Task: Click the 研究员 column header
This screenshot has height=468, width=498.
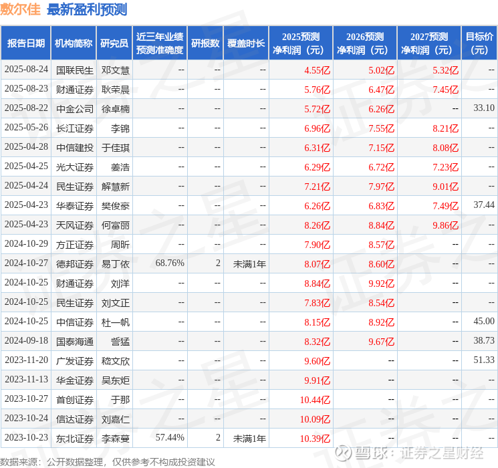Action: pos(114,43)
